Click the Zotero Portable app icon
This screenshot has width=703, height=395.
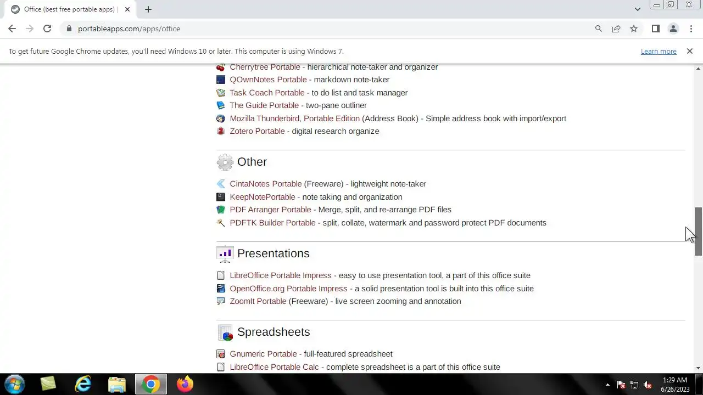221,131
